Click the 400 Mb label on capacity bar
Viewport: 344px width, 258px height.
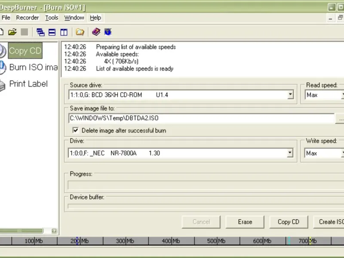171,241
